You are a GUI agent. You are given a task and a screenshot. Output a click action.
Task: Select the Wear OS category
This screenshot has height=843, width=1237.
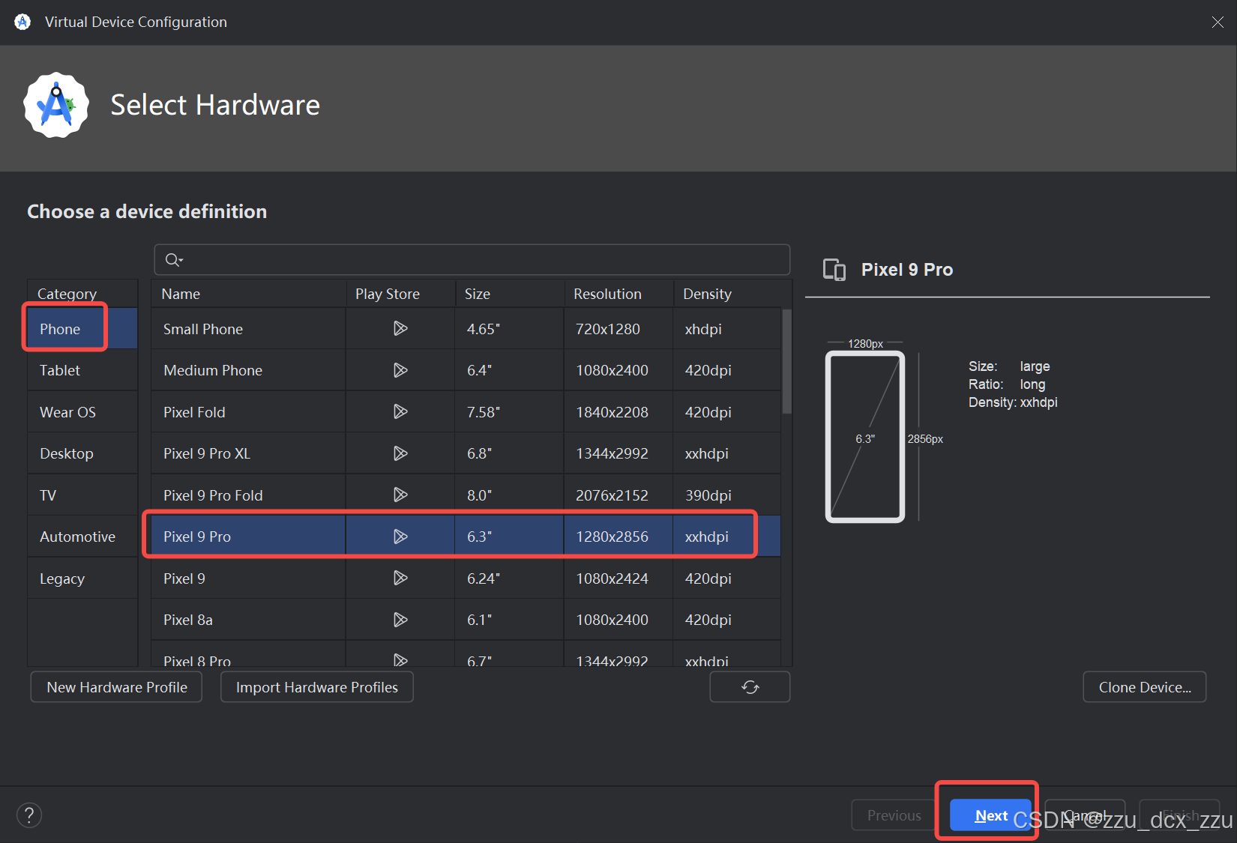click(82, 412)
